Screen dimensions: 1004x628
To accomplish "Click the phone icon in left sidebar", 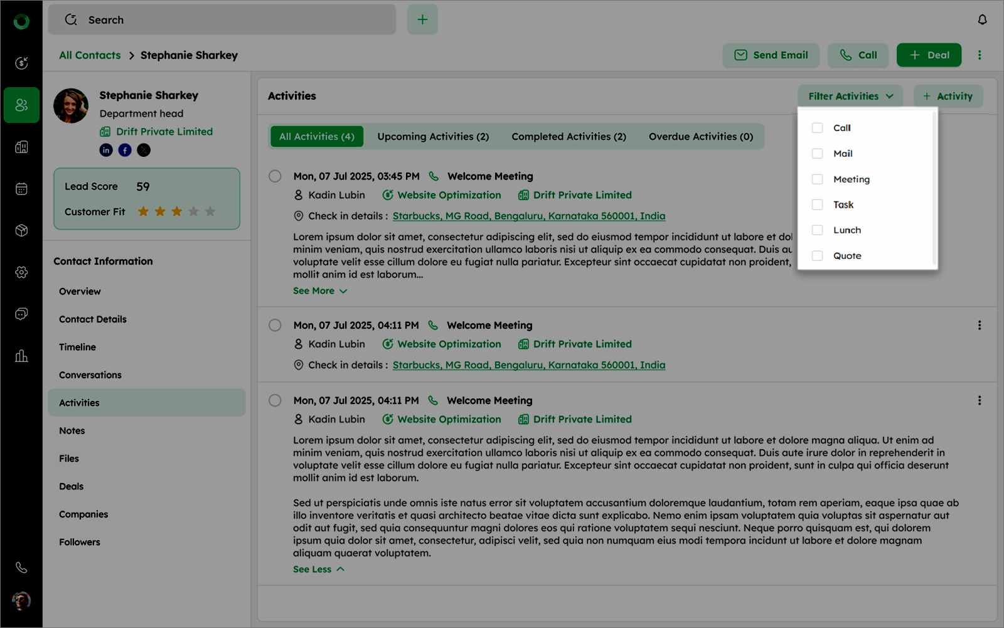I will tap(21, 568).
